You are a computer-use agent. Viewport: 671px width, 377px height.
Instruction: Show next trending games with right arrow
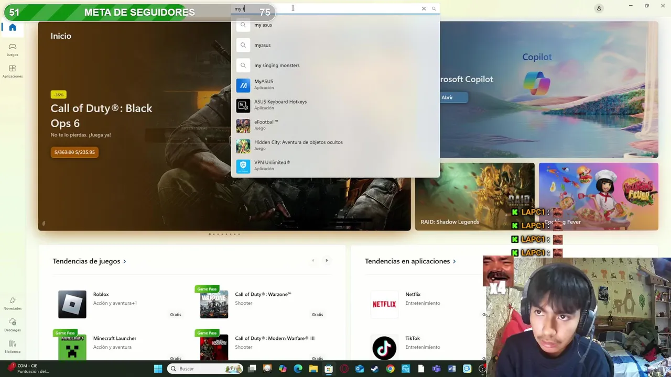327,261
